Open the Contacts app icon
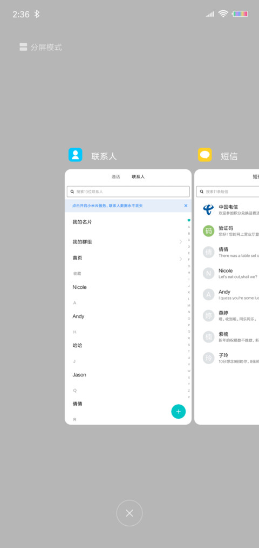This screenshot has height=548, width=259. [x=76, y=155]
